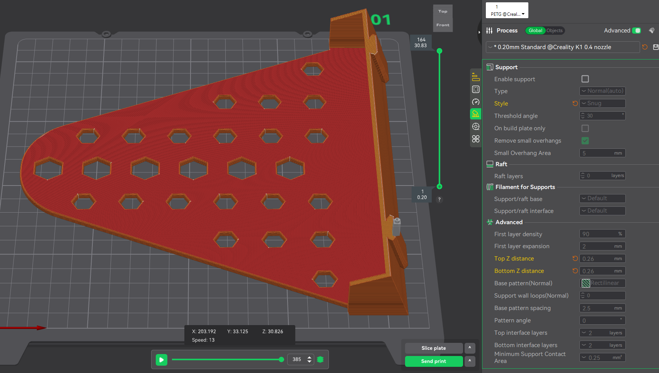Select the Global tab
The image size is (659, 373).
click(535, 31)
